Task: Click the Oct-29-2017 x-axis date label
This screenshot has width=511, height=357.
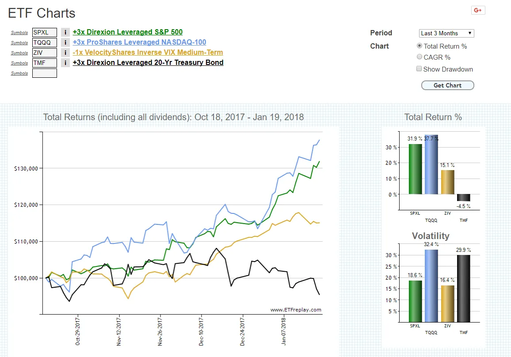Action: click(x=77, y=331)
